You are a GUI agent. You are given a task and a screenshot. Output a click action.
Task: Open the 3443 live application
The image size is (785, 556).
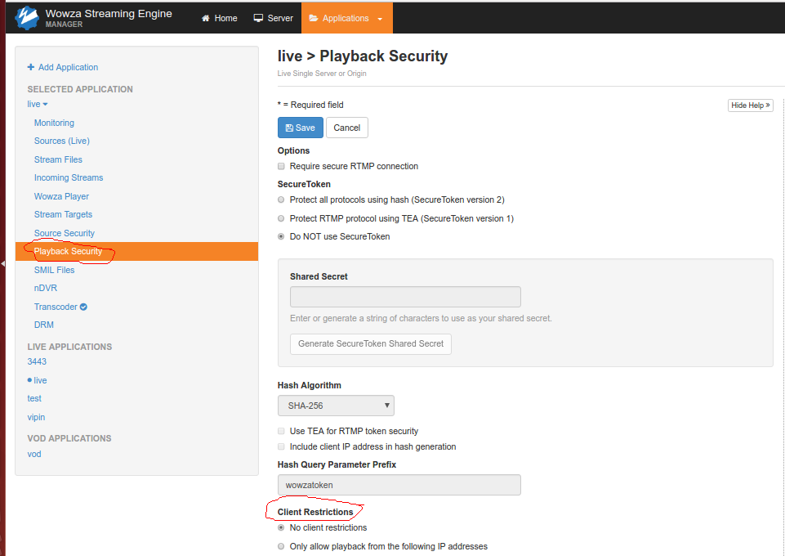click(x=37, y=361)
